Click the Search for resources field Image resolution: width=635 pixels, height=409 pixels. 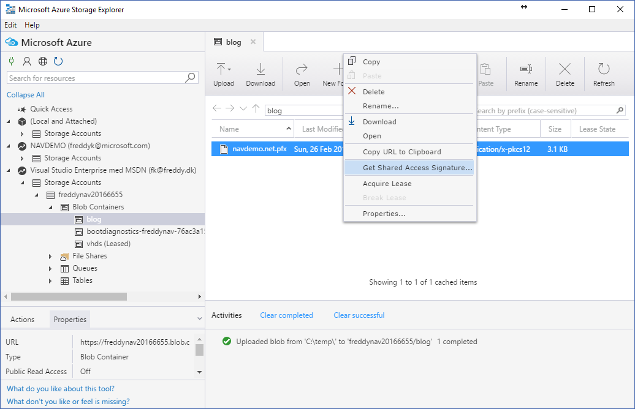95,78
